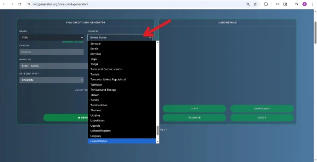Screen dimensions: 317x162
Task: Click the VALIDATE button
Action: [x=194, y=118]
